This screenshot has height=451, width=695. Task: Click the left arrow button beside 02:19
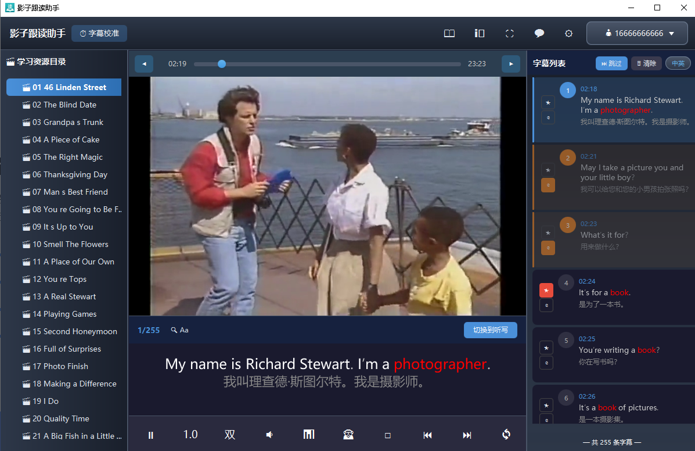(144, 64)
